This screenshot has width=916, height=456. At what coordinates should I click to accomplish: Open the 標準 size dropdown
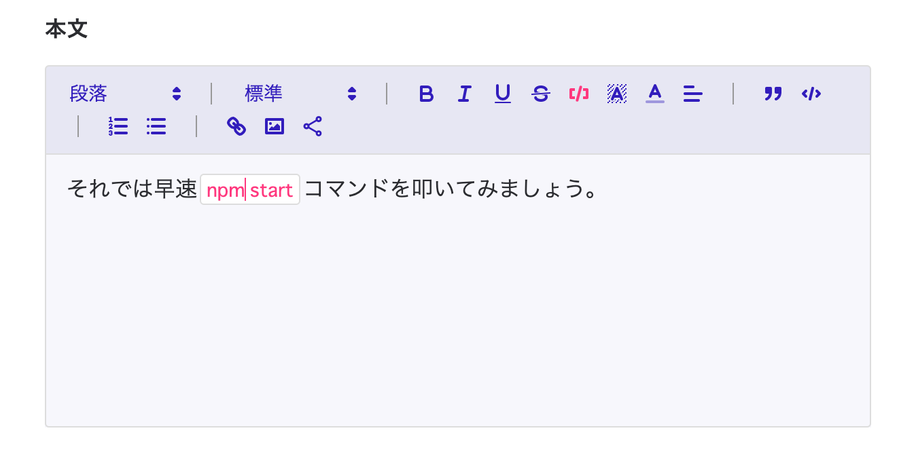click(x=300, y=94)
